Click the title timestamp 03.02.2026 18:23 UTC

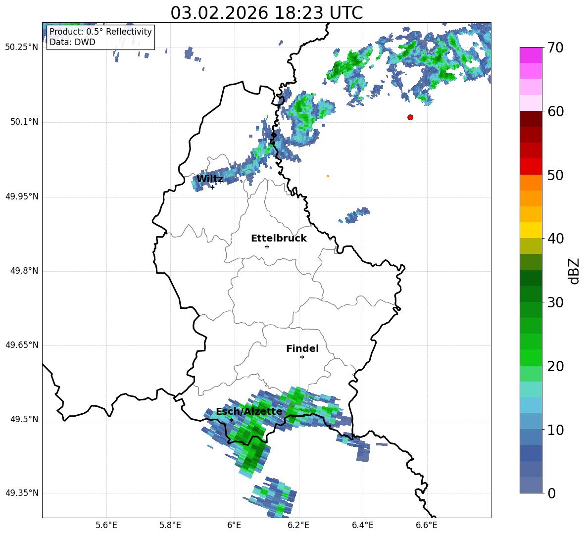[x=266, y=13]
